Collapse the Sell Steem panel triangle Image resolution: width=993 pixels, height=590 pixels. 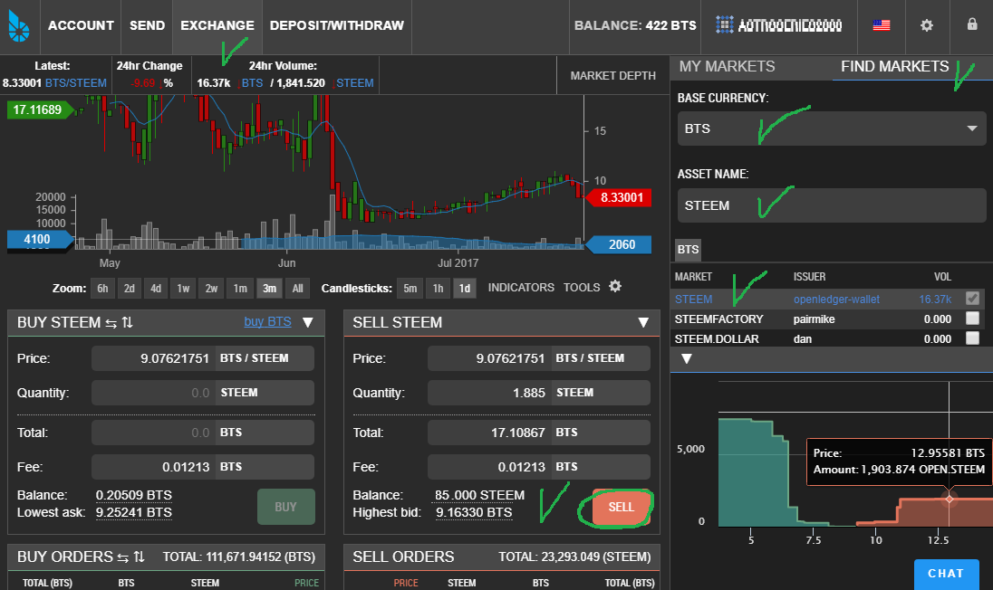tap(643, 322)
